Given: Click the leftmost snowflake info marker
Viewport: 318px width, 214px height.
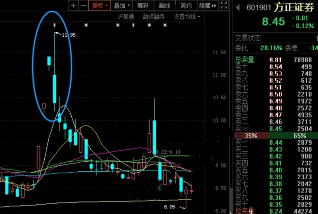Looking at the screenshot, I should click(86, 25).
